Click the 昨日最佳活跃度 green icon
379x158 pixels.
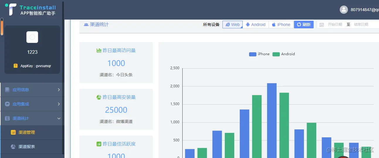click(x=99, y=144)
